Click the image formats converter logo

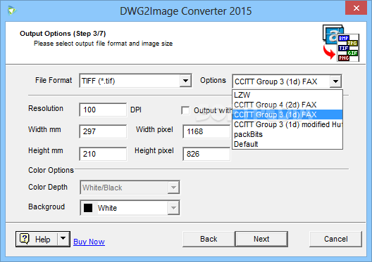(341, 43)
